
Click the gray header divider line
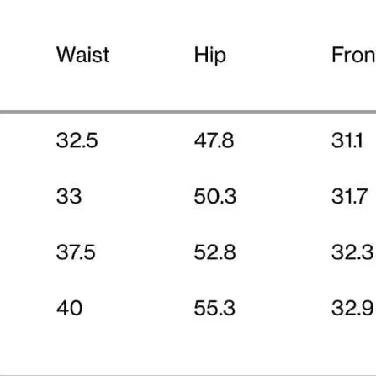(188, 112)
